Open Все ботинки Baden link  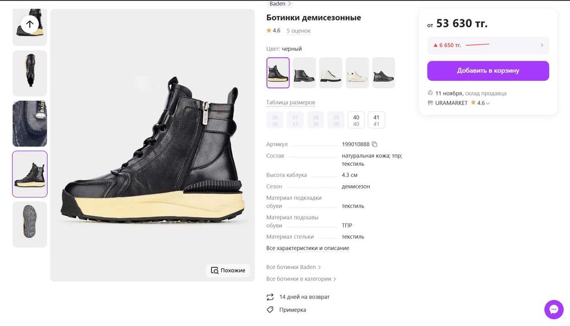(294, 267)
